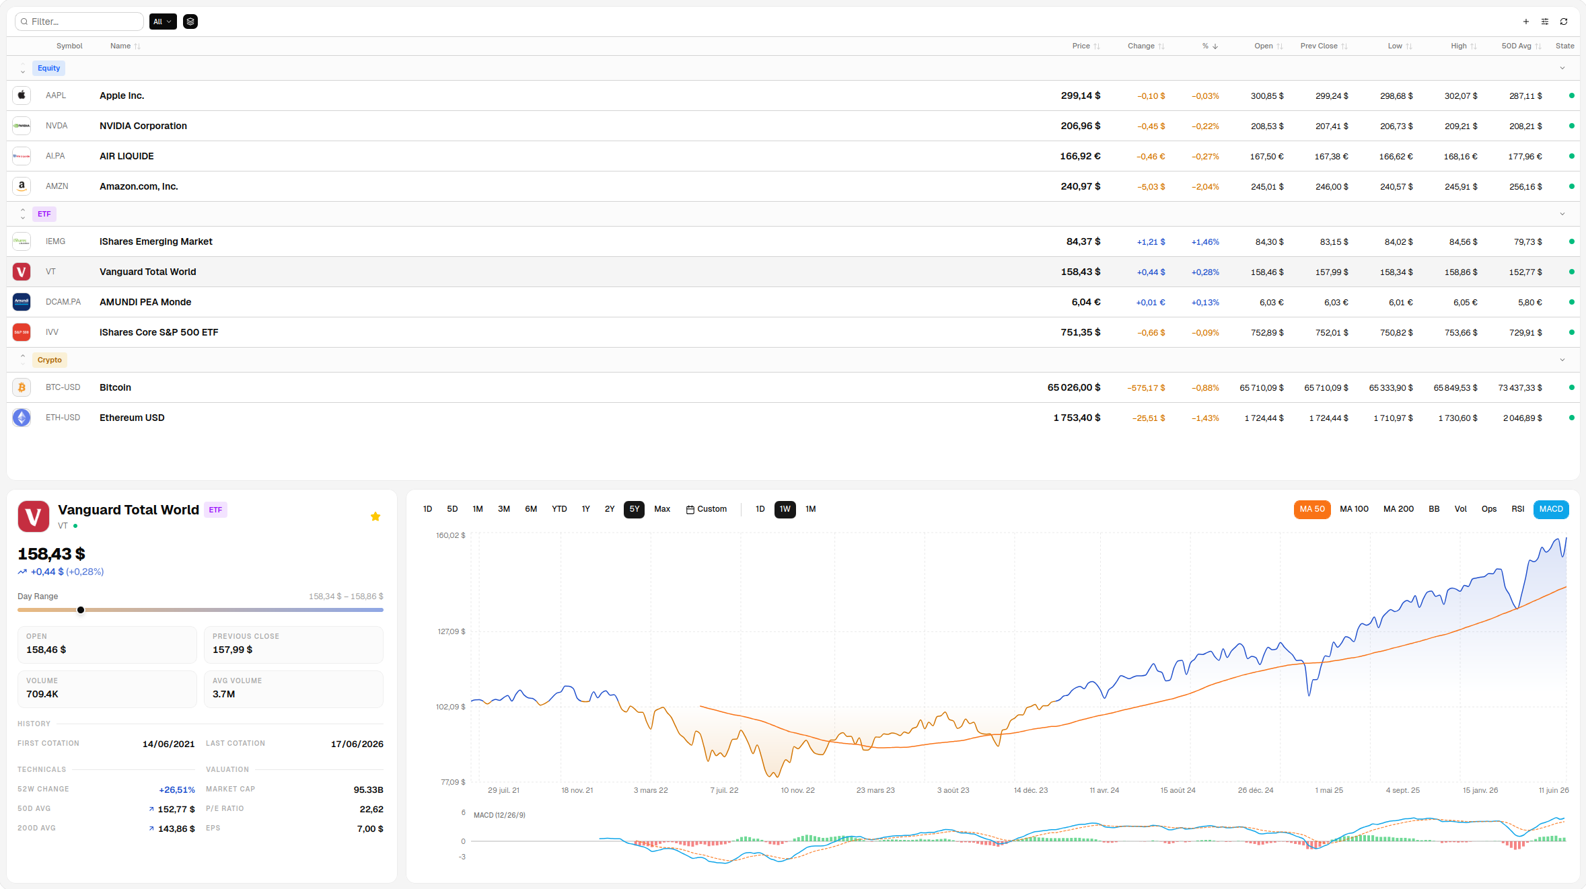This screenshot has height=889, width=1586.
Task: Enable BB Bollinger Bands indicator
Action: pos(1434,509)
